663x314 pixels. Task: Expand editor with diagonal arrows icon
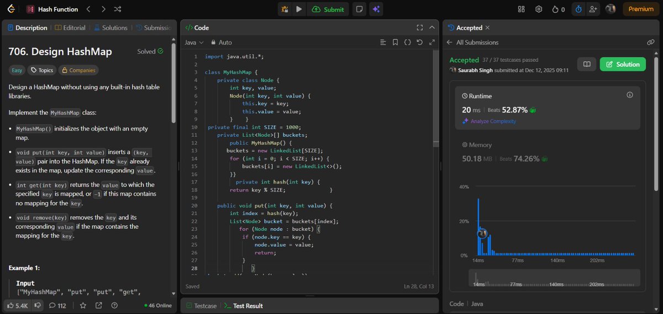tap(431, 42)
